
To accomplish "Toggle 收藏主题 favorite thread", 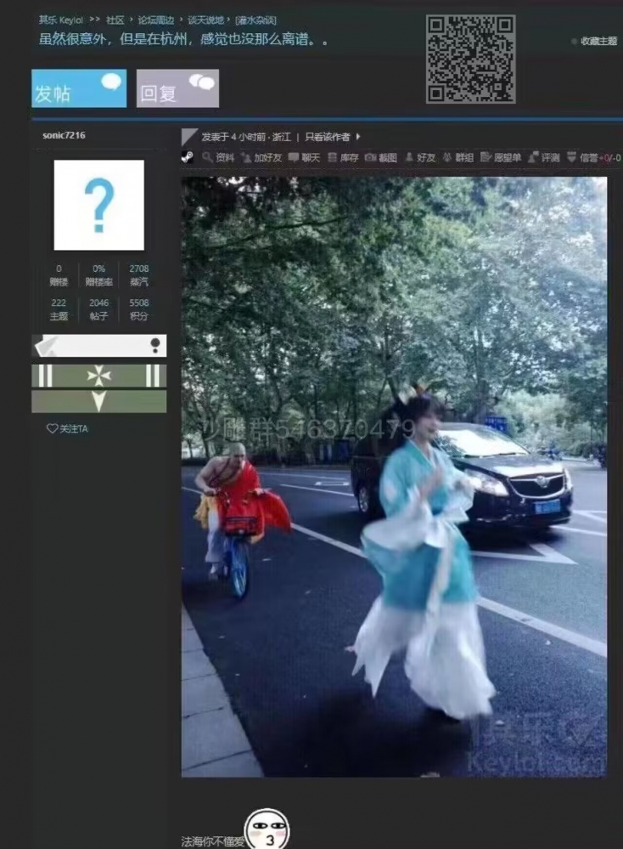I will (595, 41).
